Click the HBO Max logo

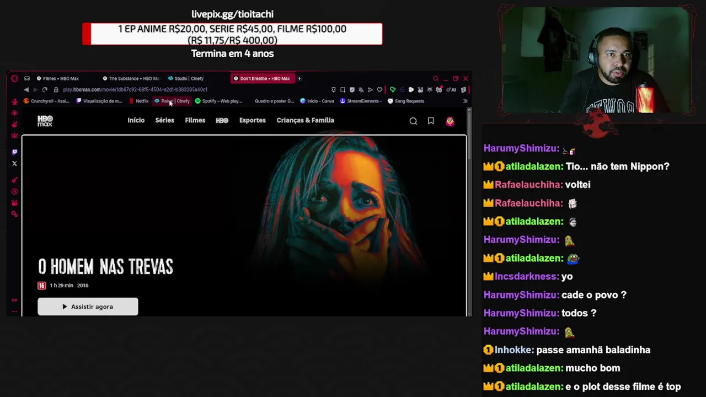45,121
